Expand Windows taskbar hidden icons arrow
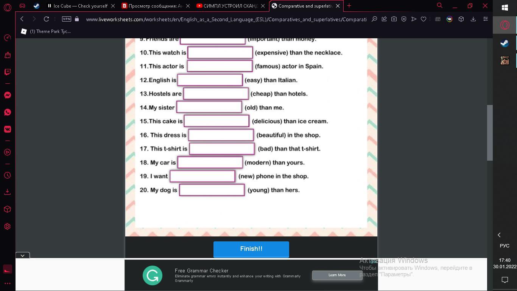Image resolution: width=517 pixels, height=291 pixels. click(499, 235)
